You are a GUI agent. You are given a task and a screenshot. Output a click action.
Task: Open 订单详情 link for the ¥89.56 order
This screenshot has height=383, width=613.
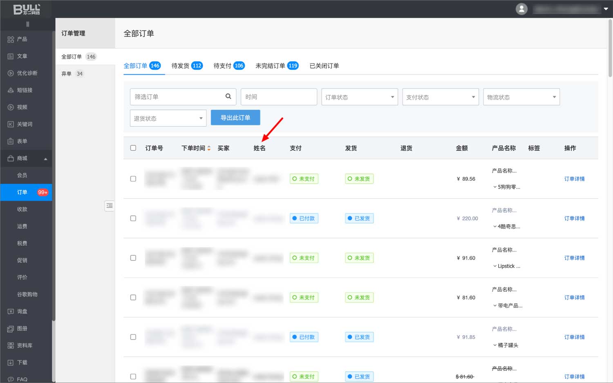tap(574, 179)
